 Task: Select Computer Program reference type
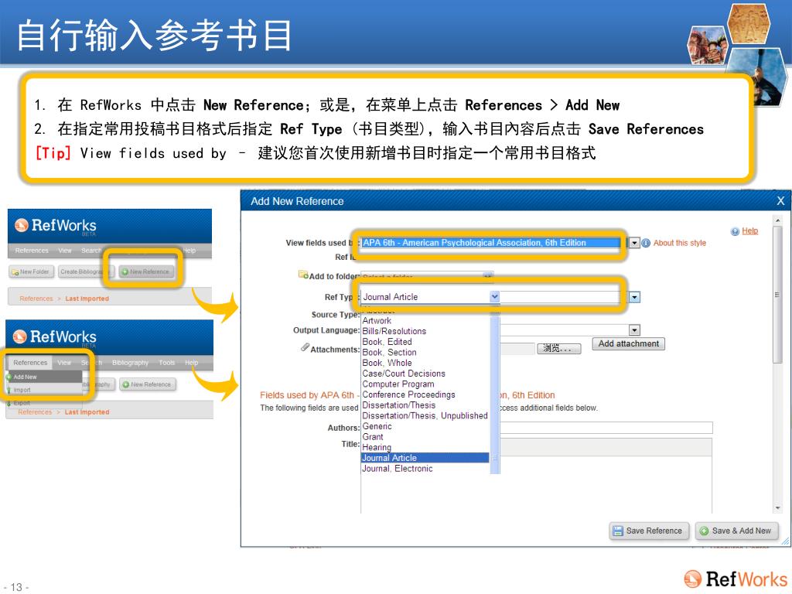tap(398, 384)
